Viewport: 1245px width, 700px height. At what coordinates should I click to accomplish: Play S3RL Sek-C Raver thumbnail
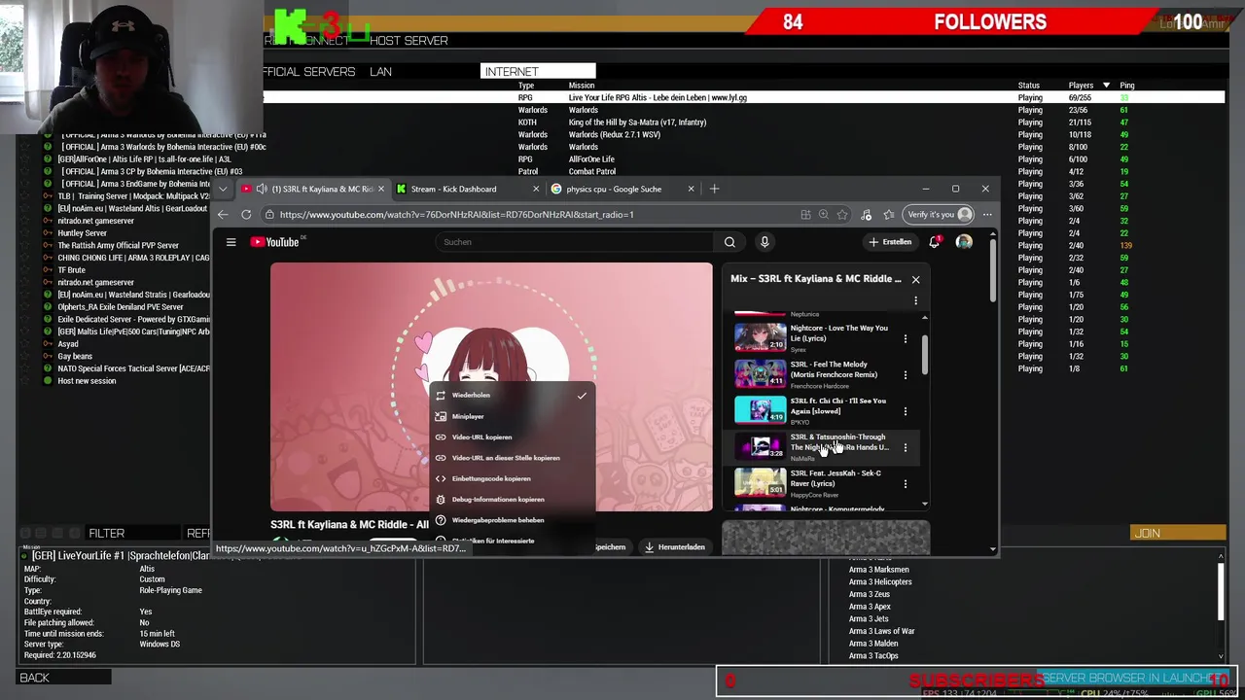(760, 483)
